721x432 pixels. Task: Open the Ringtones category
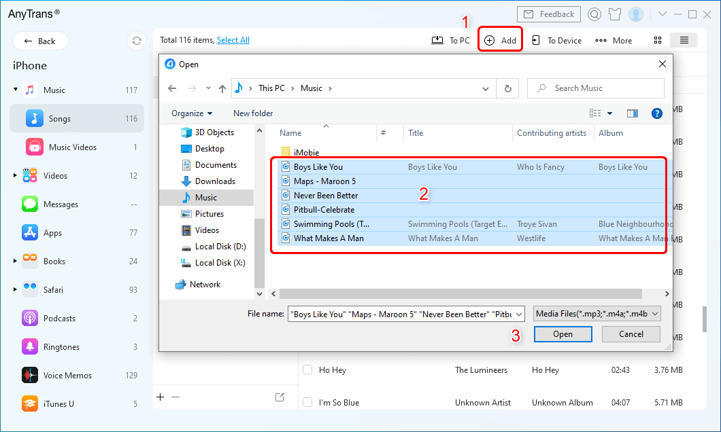(61, 347)
